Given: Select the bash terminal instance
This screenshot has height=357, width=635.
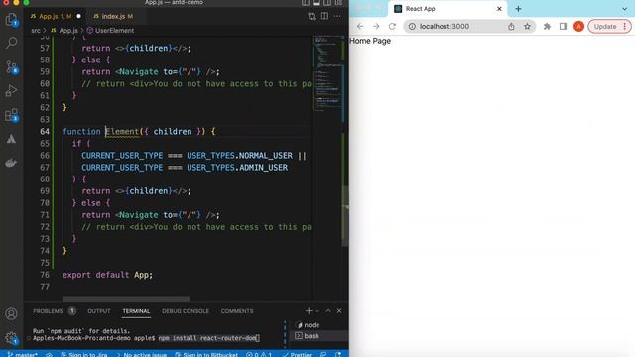Looking at the screenshot, I should (319, 336).
